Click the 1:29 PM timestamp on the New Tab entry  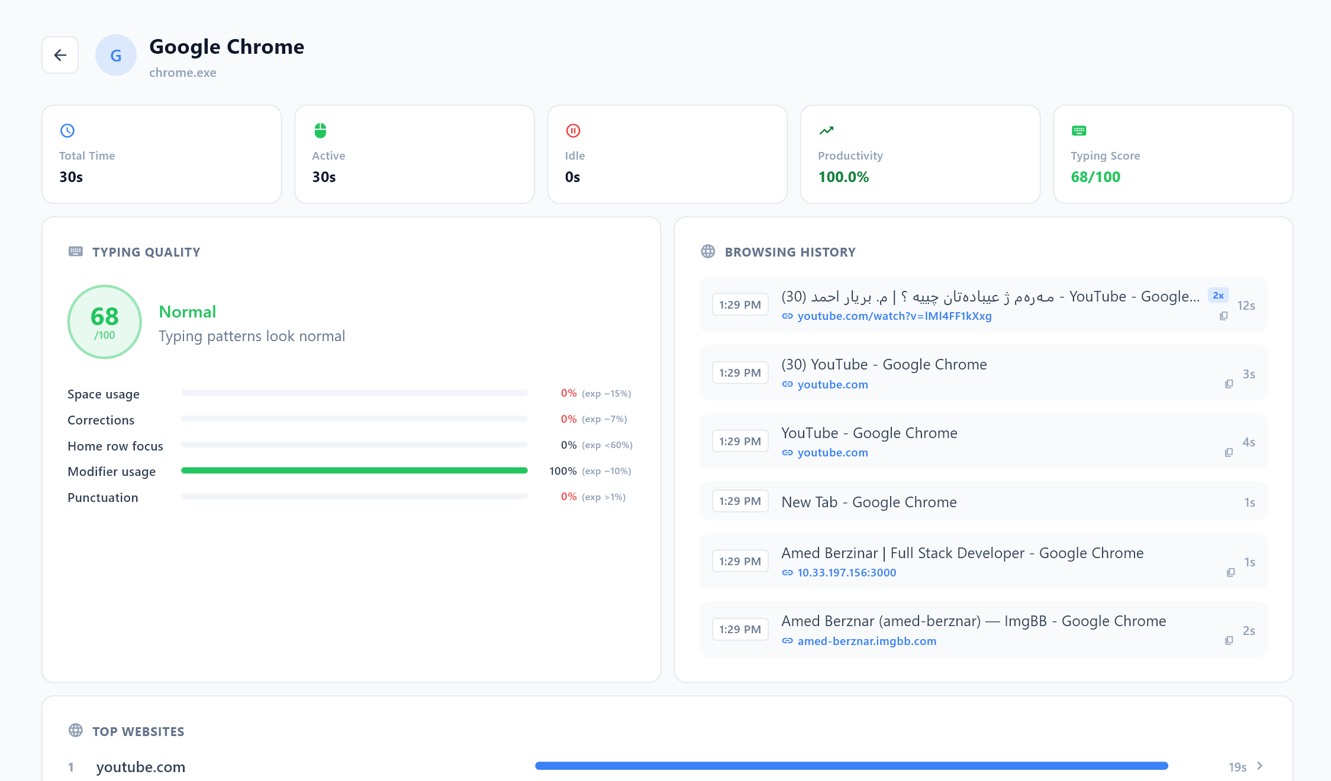(x=740, y=501)
